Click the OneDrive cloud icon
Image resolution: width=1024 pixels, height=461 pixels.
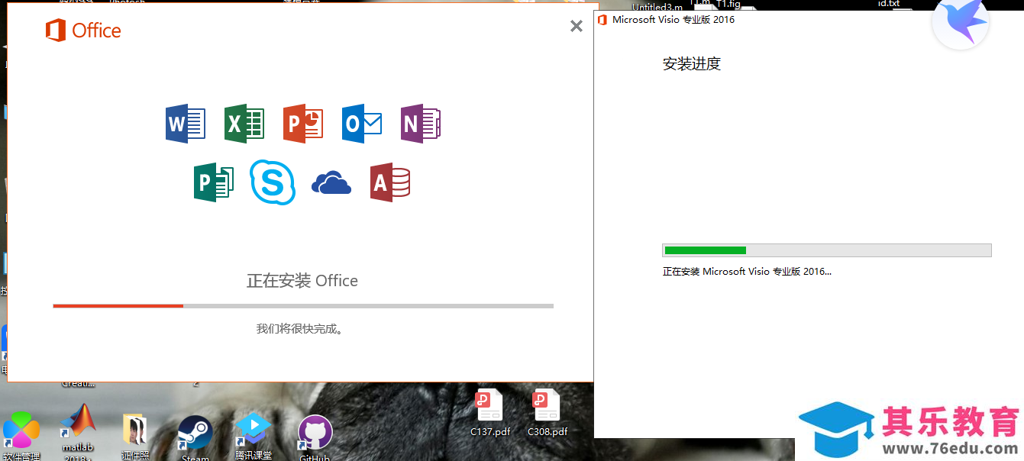click(331, 183)
